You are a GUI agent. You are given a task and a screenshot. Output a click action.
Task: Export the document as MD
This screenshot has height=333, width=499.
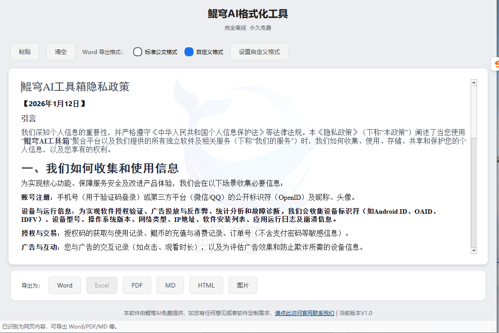pos(170,285)
